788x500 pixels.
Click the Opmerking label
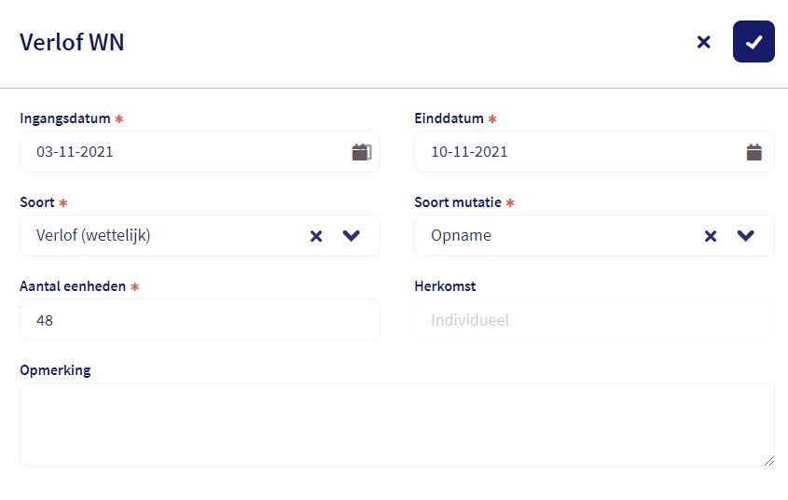click(x=55, y=370)
